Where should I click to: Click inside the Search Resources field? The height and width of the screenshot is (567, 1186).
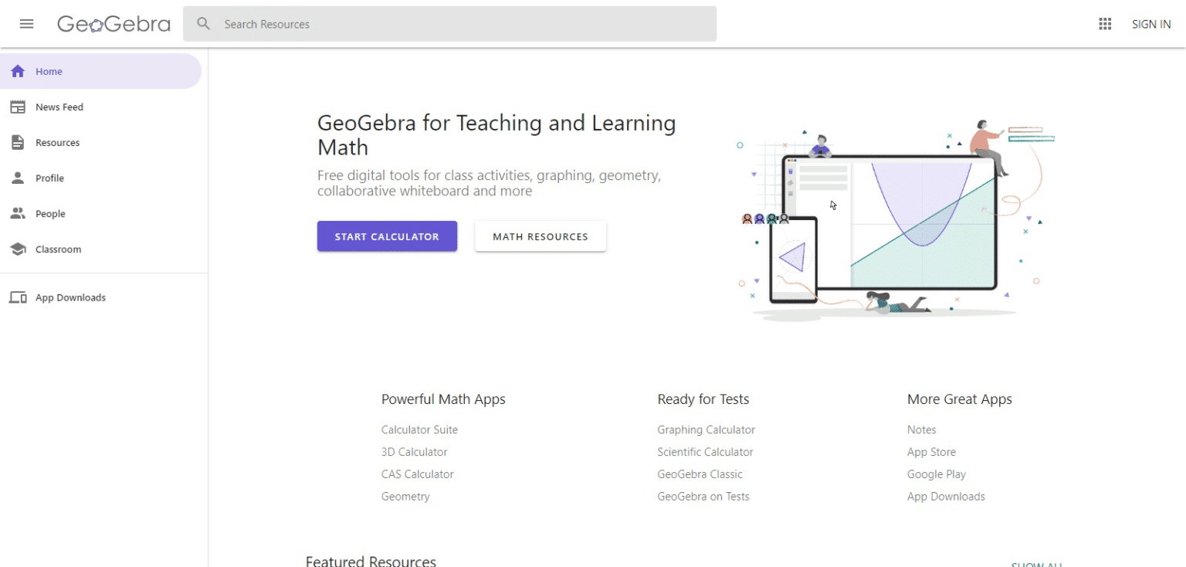[386, 24]
